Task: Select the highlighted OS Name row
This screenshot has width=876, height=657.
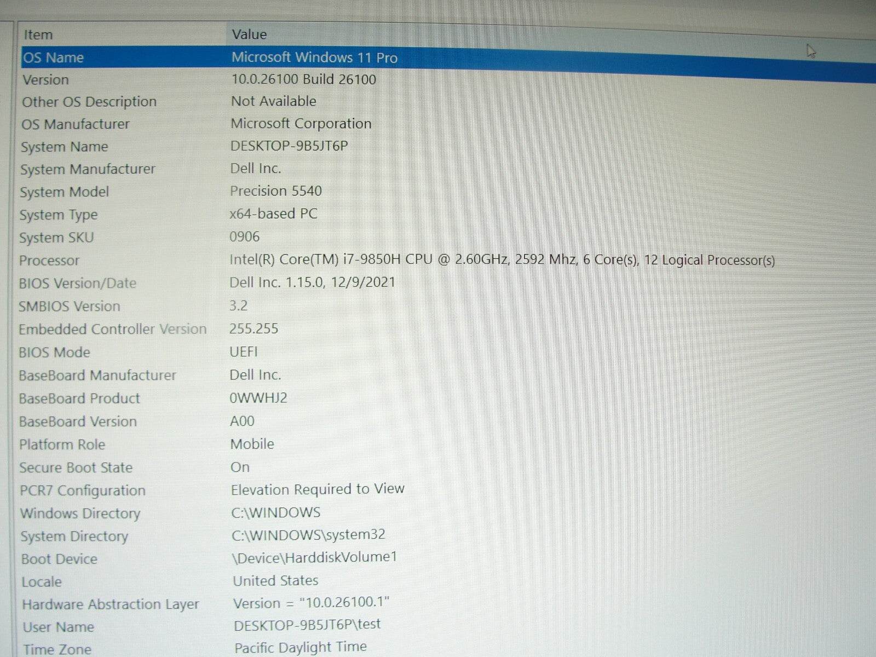Action: [54, 57]
